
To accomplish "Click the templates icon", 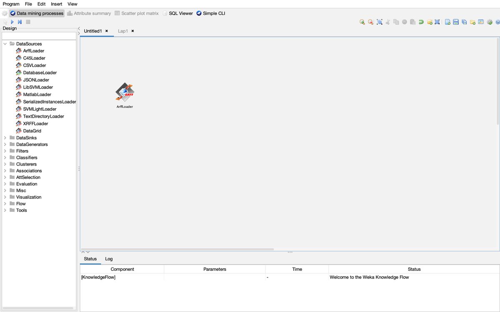I will click(x=480, y=22).
